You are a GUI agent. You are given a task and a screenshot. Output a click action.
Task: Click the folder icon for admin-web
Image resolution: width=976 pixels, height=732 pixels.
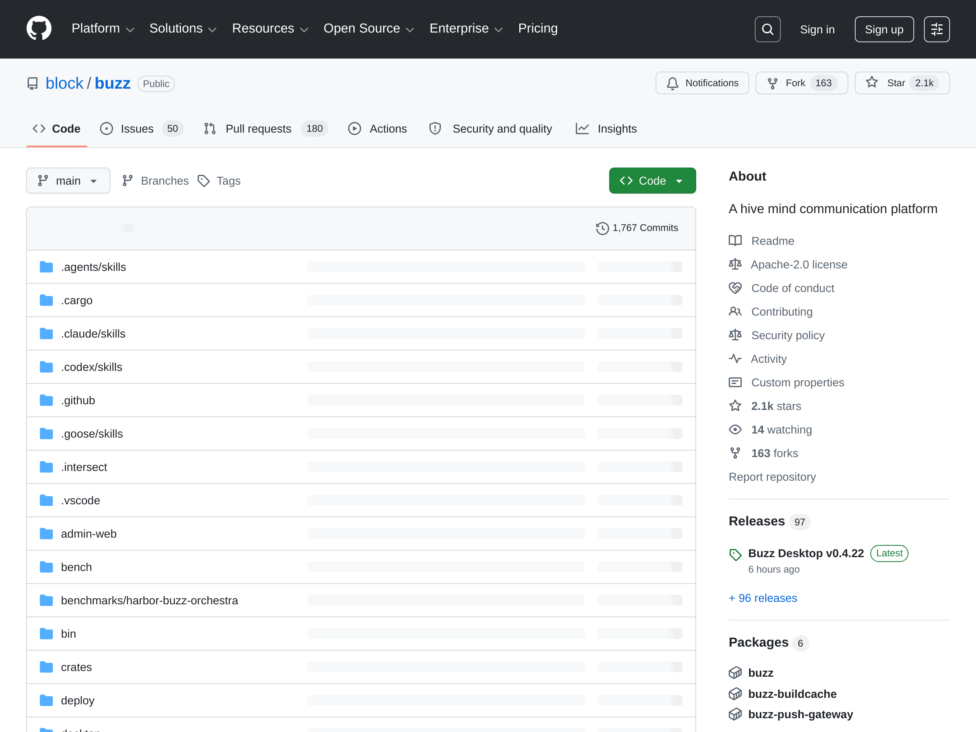point(46,534)
